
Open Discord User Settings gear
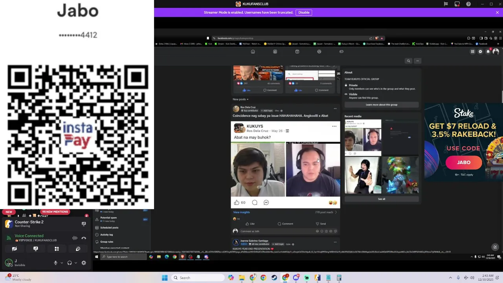(x=84, y=263)
